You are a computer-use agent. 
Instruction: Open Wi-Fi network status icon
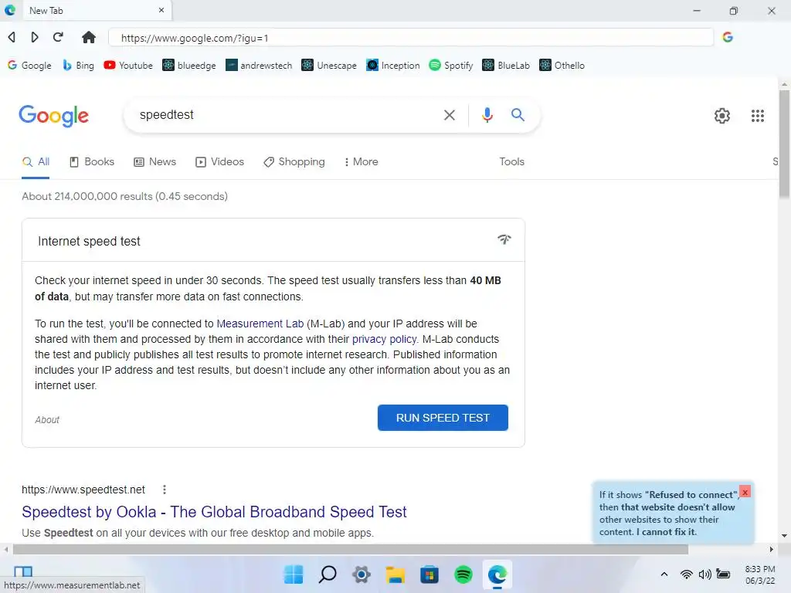click(x=686, y=574)
